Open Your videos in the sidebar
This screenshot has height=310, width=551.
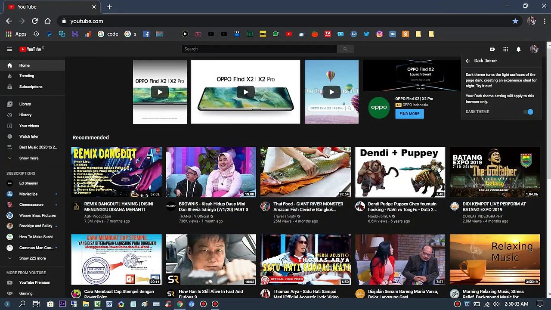pyautogui.click(x=32, y=126)
